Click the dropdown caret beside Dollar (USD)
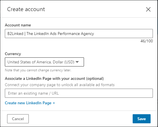The width and height of the screenshot is (158, 127). click(x=77, y=62)
